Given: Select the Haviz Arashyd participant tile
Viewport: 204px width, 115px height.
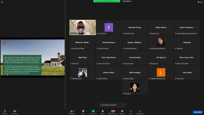Looking at the screenshot, I should [135, 57].
